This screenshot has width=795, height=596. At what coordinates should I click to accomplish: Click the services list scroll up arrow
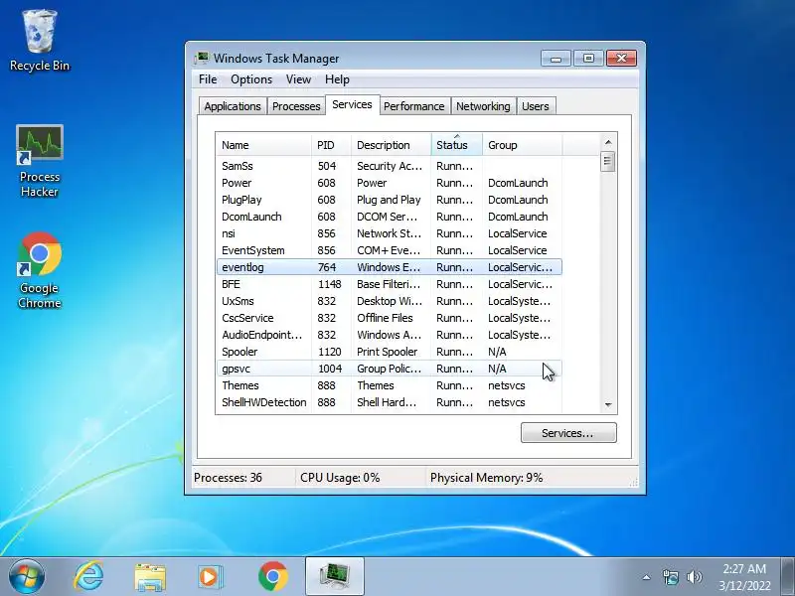click(608, 142)
